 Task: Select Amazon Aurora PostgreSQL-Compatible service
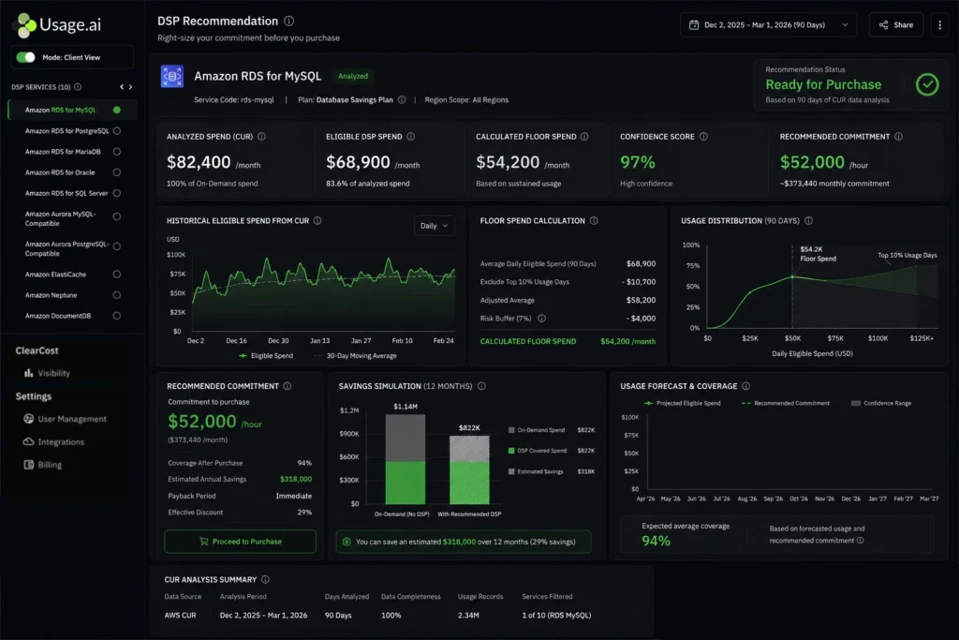[x=72, y=248]
